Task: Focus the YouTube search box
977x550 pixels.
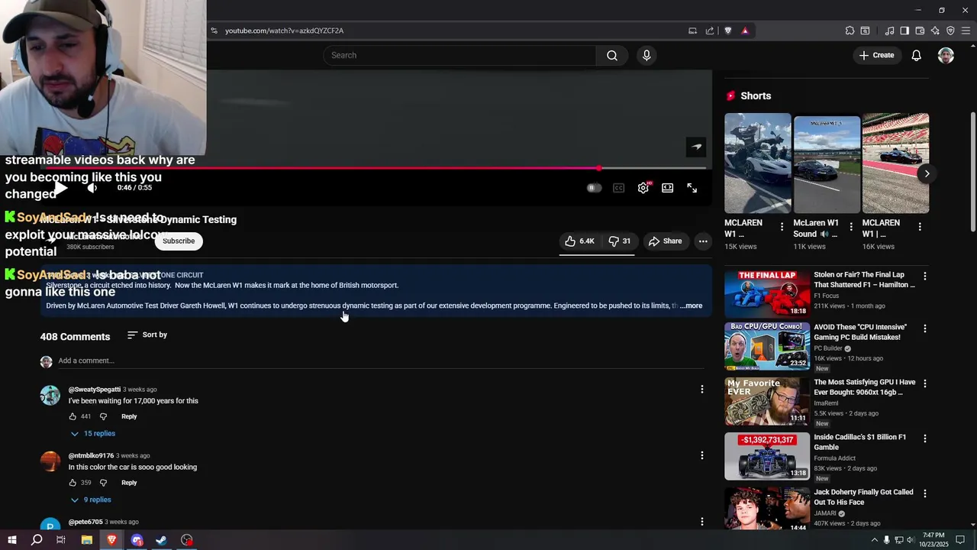Action: click(459, 55)
